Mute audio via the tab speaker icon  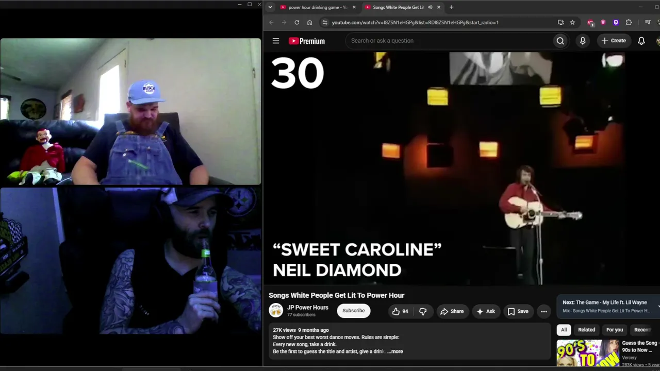point(430,7)
